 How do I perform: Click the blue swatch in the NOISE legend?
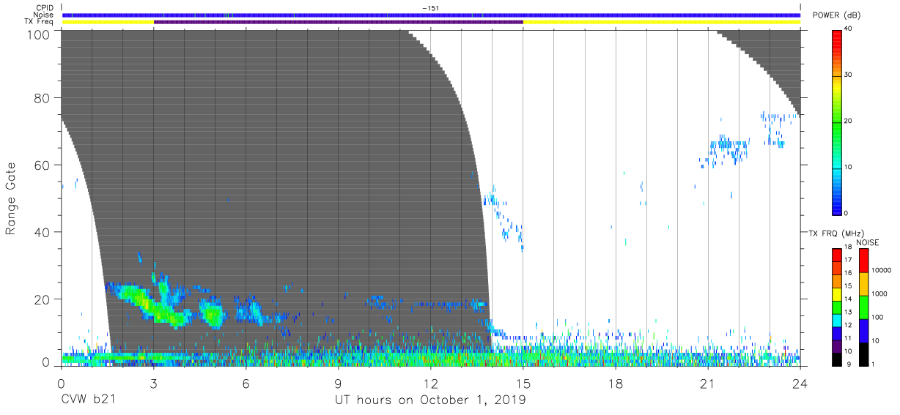[x=864, y=331]
